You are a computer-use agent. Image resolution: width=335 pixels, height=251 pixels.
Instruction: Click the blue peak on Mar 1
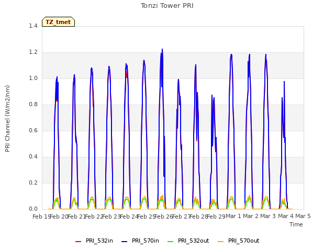[x=231, y=54]
